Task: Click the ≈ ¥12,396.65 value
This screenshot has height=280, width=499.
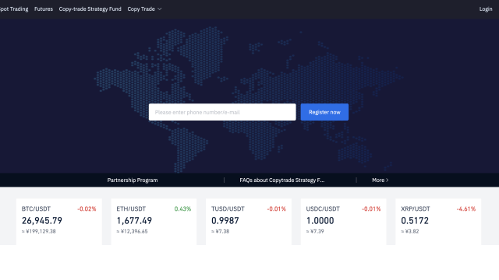Action: pos(132,232)
